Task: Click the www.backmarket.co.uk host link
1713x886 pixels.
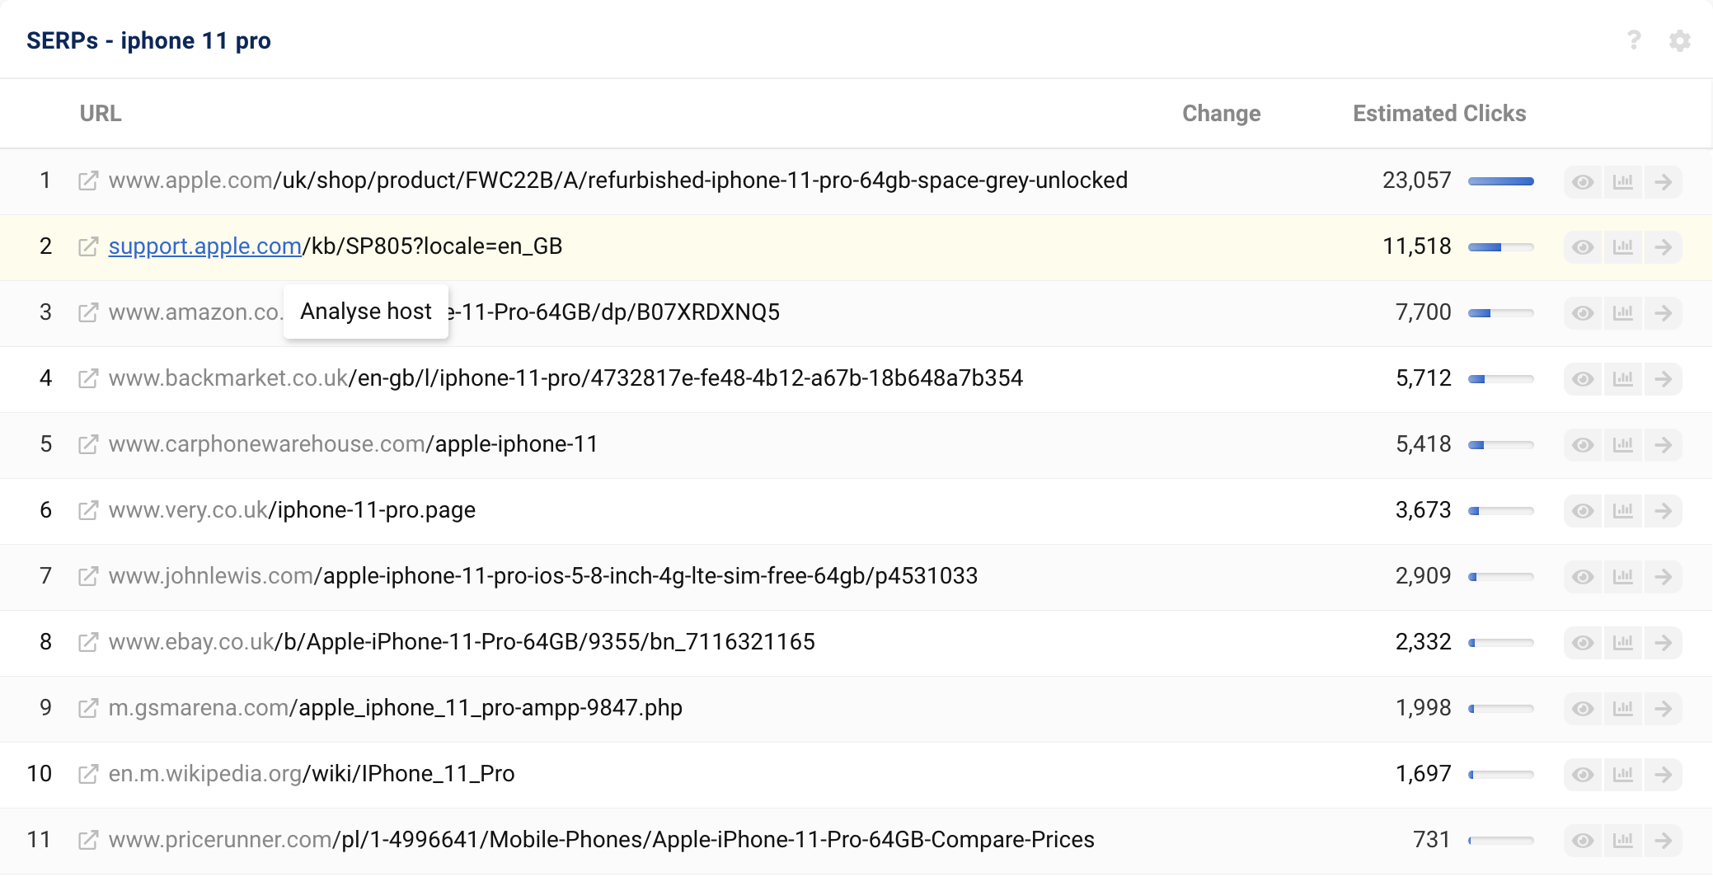Action: coord(228,378)
